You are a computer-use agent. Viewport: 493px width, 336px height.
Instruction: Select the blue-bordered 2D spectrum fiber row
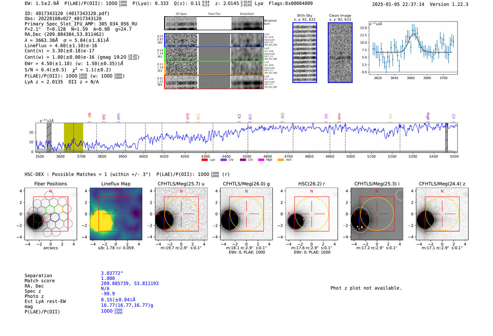point(214,40)
